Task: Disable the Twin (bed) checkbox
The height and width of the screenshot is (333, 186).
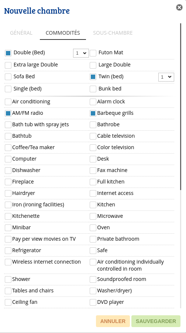Action: click(x=93, y=77)
